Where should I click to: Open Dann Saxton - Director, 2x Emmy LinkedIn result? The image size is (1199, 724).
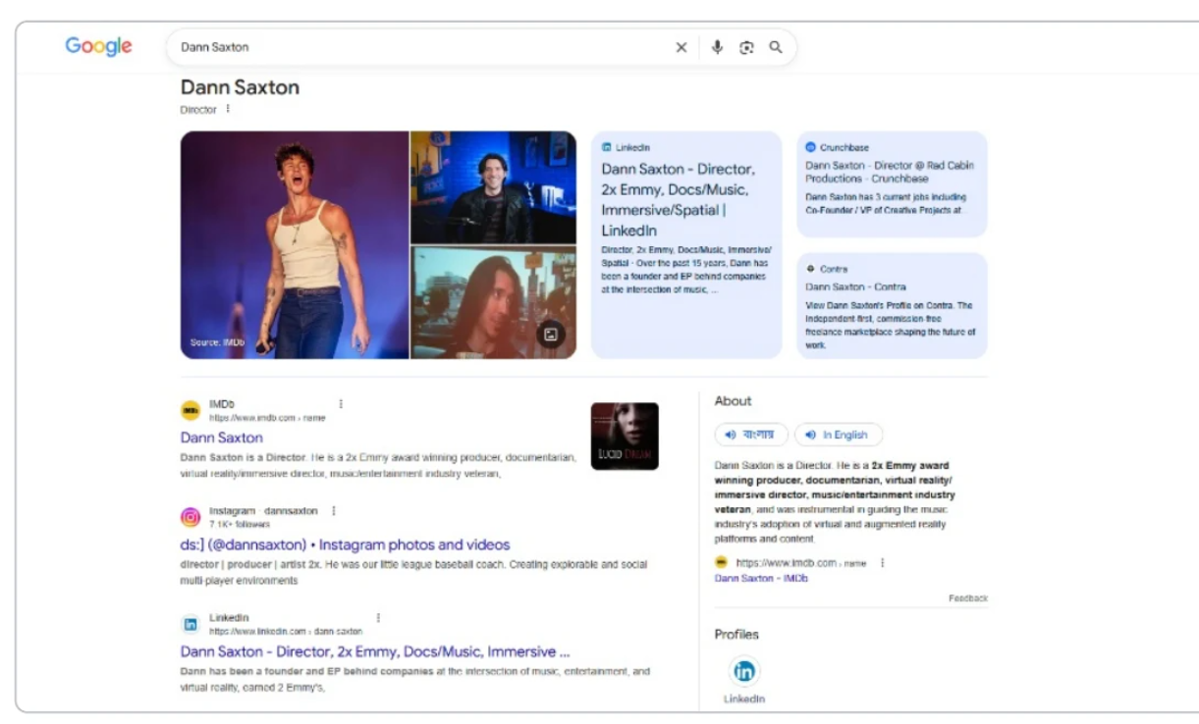coord(375,651)
